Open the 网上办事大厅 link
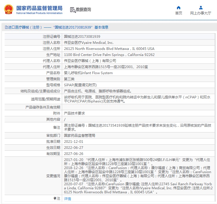Viewport: 217px width, 204px height. [x=201, y=13]
